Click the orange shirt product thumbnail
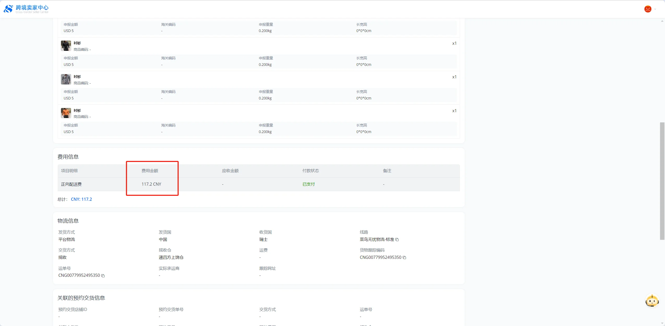 (66, 113)
